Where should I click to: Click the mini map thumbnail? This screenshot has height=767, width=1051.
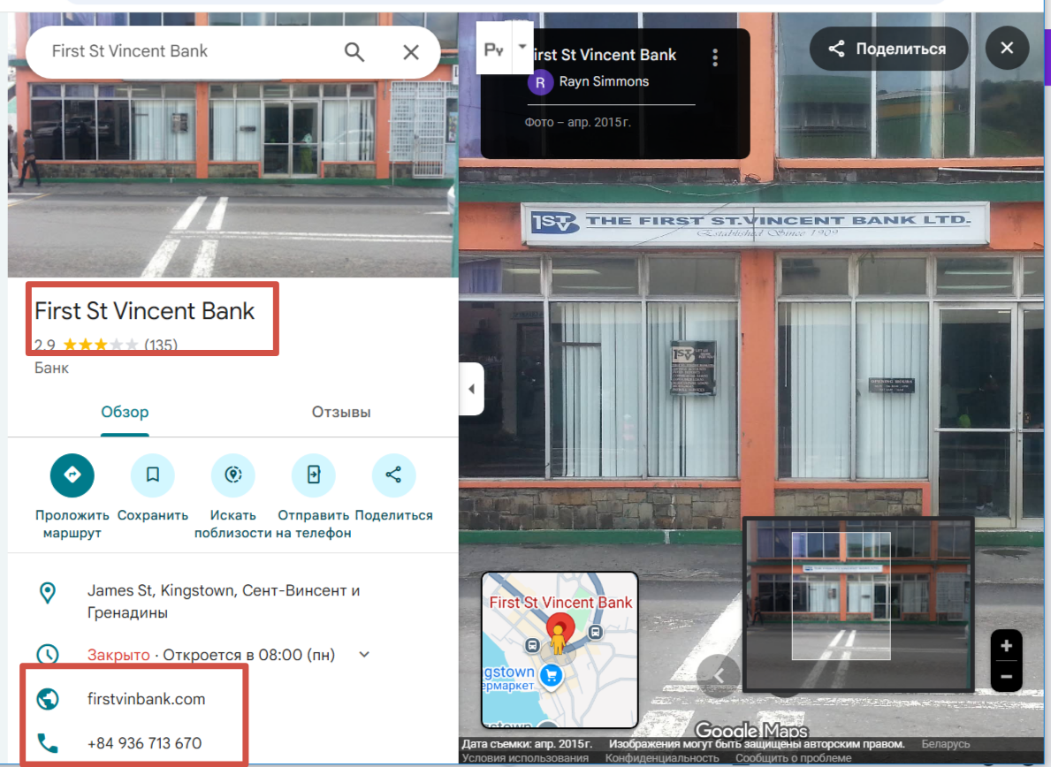click(559, 649)
